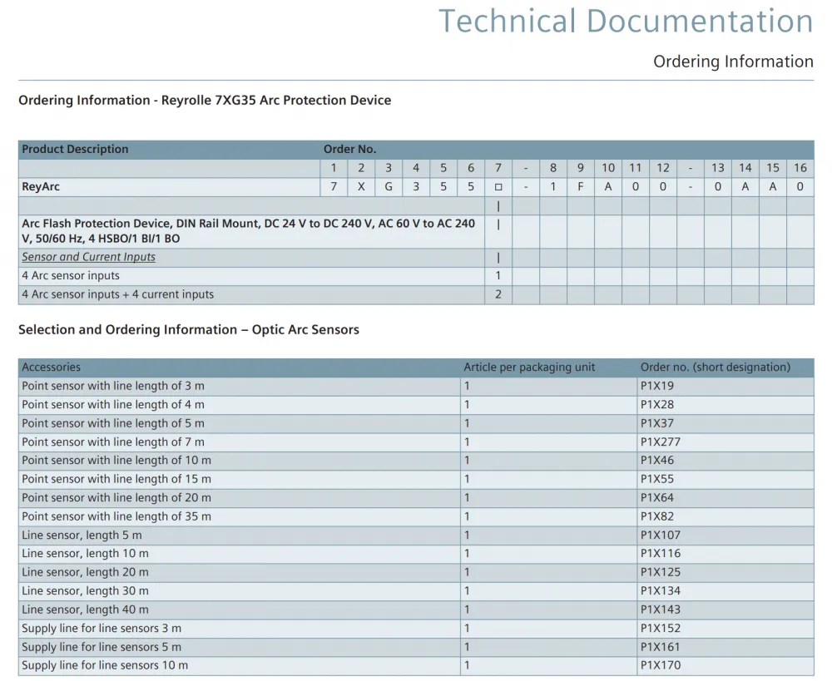This screenshot has width=832, height=681.
Task: Click position number '16' in order header
Action: tap(800, 168)
